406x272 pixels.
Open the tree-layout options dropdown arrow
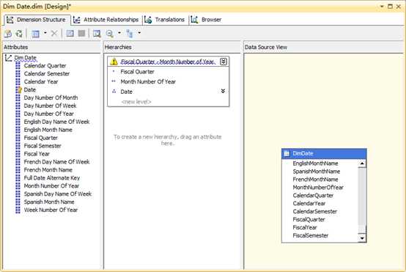click(139, 33)
